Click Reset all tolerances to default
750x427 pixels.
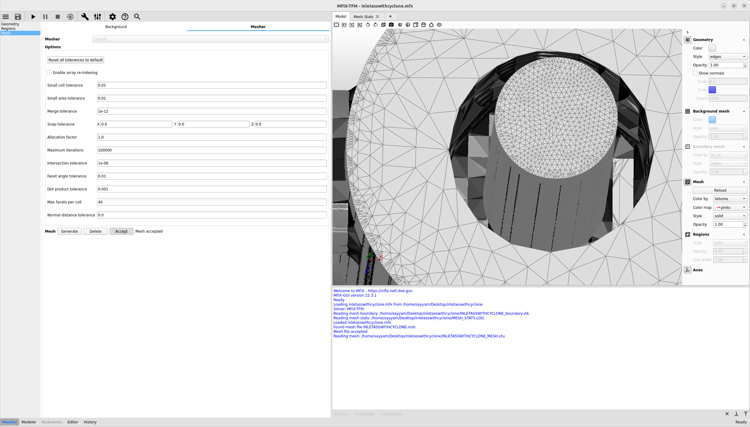(75, 60)
